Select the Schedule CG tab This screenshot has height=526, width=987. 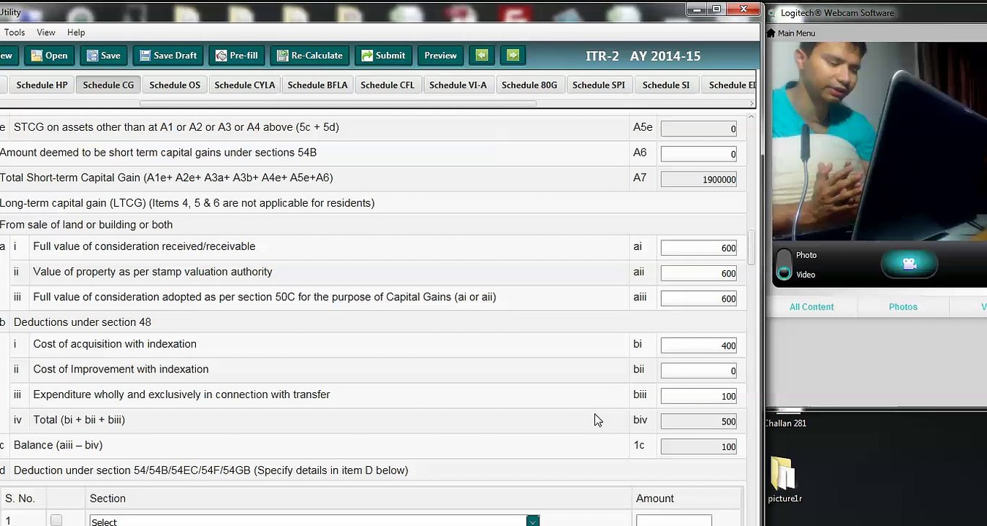108,85
